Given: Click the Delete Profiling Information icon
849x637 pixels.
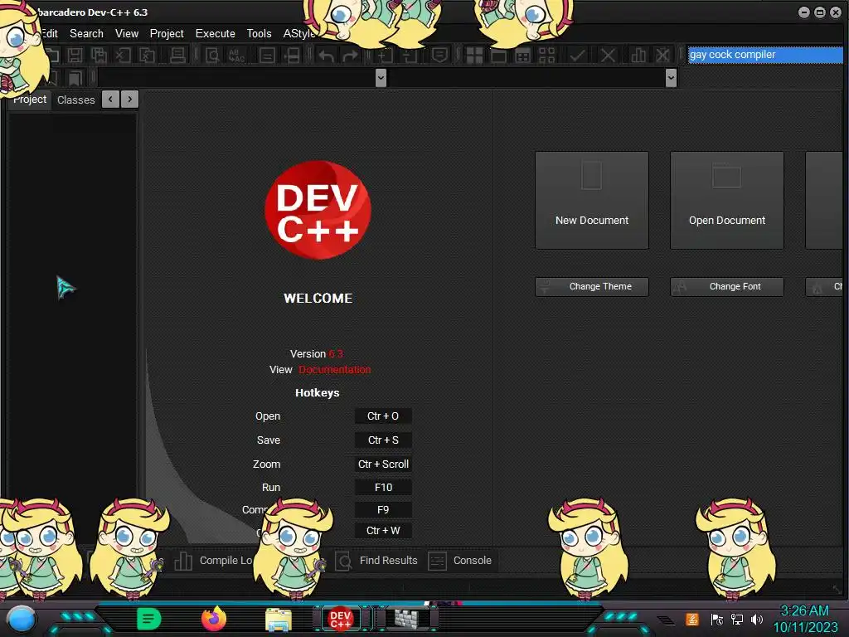Looking at the screenshot, I should click(x=662, y=55).
